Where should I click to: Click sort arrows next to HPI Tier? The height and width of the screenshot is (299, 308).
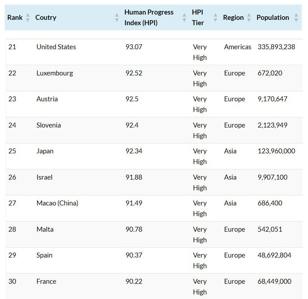[215, 17]
